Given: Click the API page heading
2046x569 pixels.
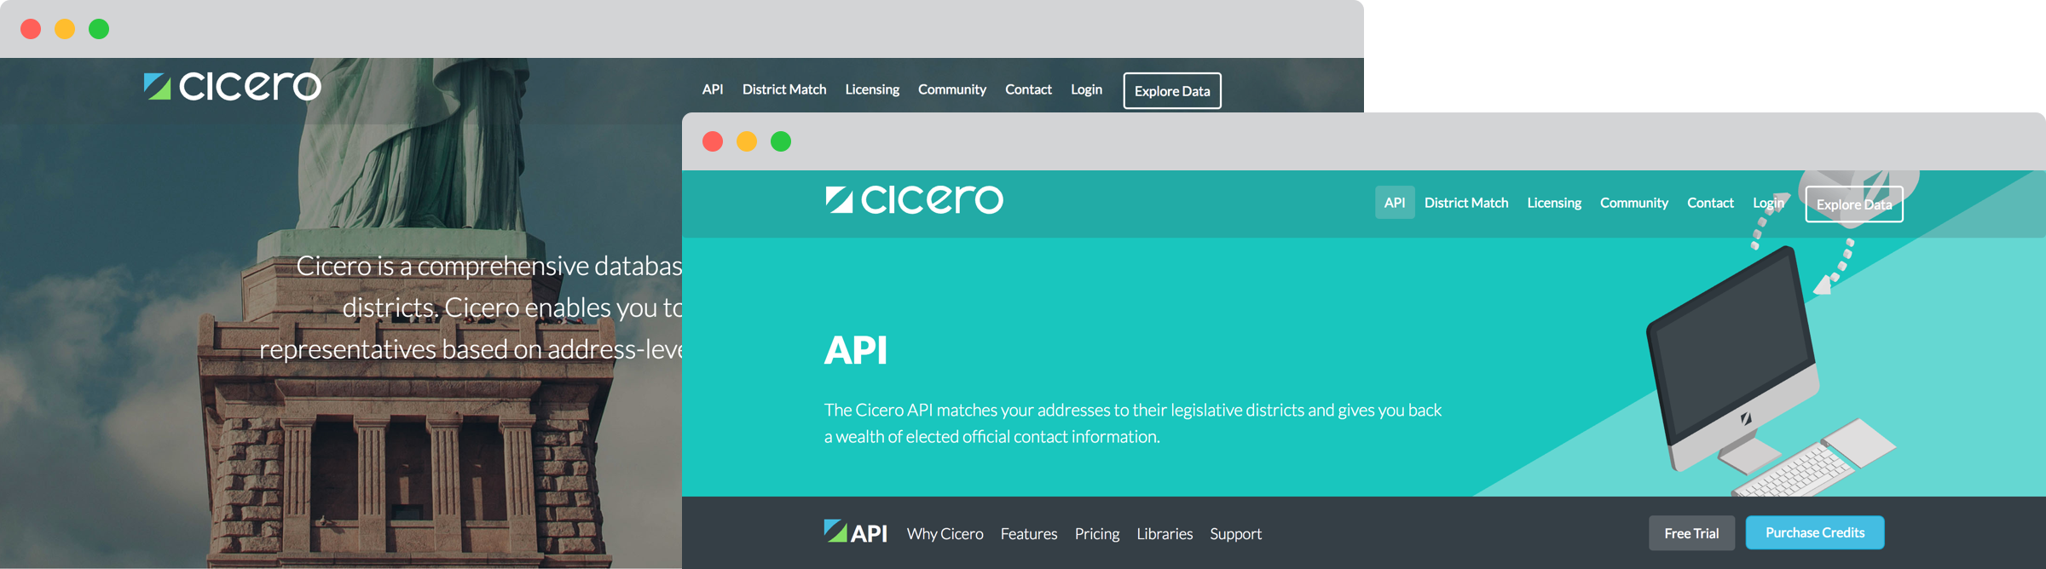Looking at the screenshot, I should point(856,350).
